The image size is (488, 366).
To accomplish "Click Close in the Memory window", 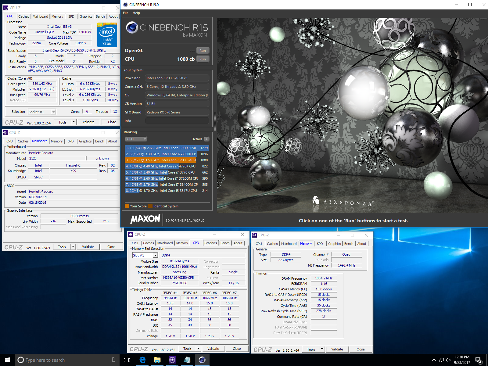I will [x=361, y=349].
